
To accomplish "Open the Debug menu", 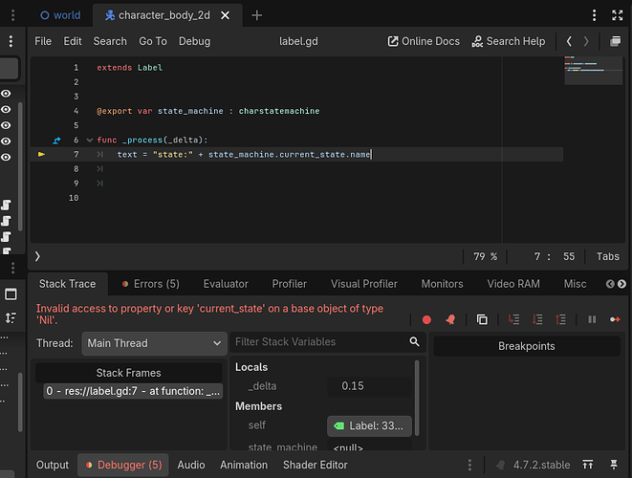I will tap(195, 41).
